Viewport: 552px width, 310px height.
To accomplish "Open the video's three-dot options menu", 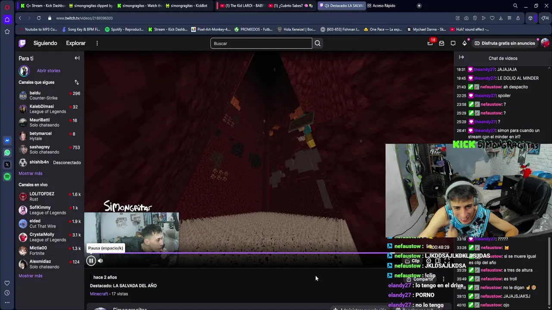I will tap(443, 279).
